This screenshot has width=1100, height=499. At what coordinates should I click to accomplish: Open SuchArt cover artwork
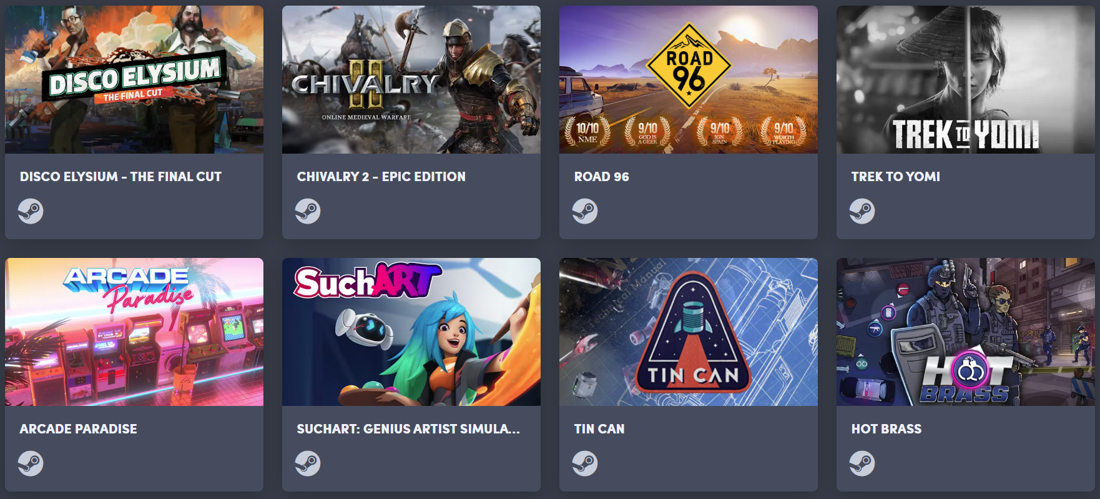[411, 332]
